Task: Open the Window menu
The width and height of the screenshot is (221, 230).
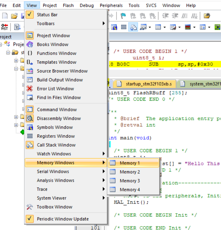Action: point(171,5)
